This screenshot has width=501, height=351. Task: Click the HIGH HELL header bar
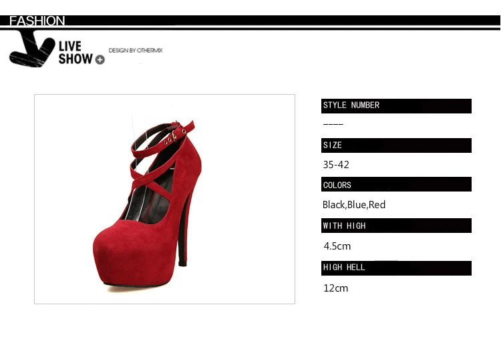point(396,268)
